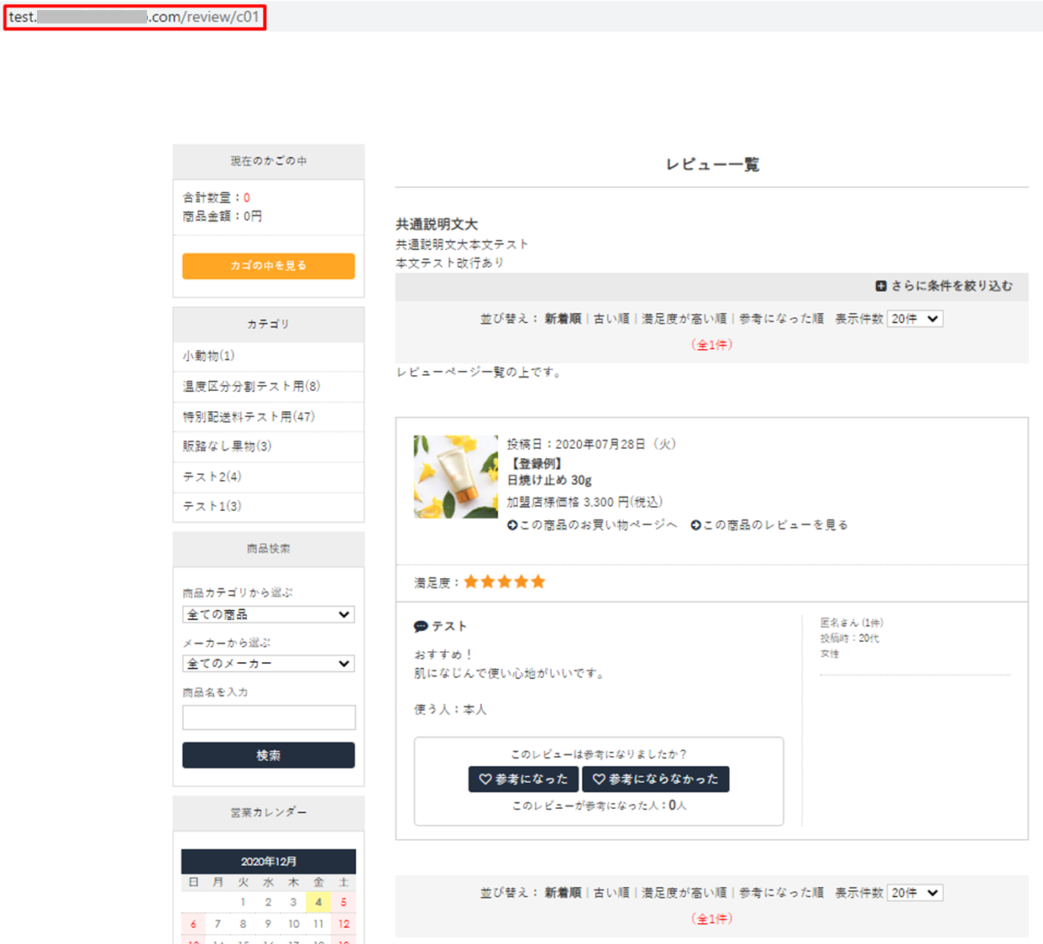Open the 商品カテゴリ dropdown showing 全ての商品
This screenshot has width=1043, height=944.
pyautogui.click(x=268, y=614)
